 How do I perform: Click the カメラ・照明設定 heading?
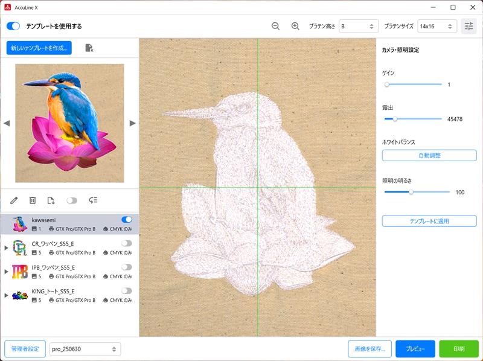400,50
